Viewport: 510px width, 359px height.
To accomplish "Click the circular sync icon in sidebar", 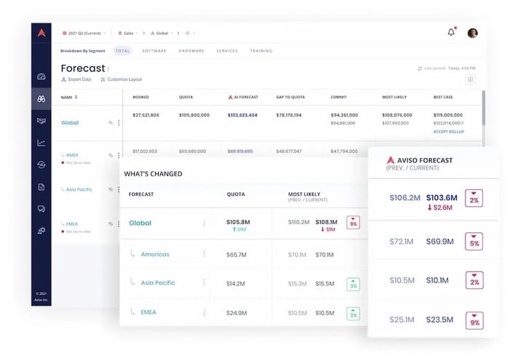I will tap(42, 165).
